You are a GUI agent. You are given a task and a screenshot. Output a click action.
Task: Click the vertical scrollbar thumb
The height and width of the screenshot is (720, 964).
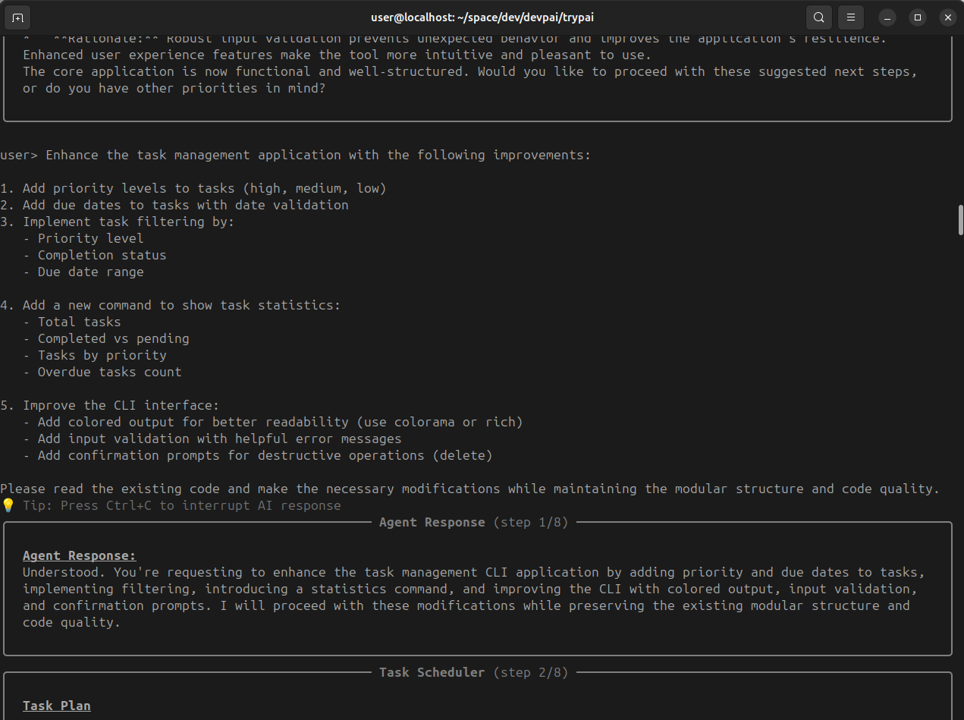click(x=960, y=221)
